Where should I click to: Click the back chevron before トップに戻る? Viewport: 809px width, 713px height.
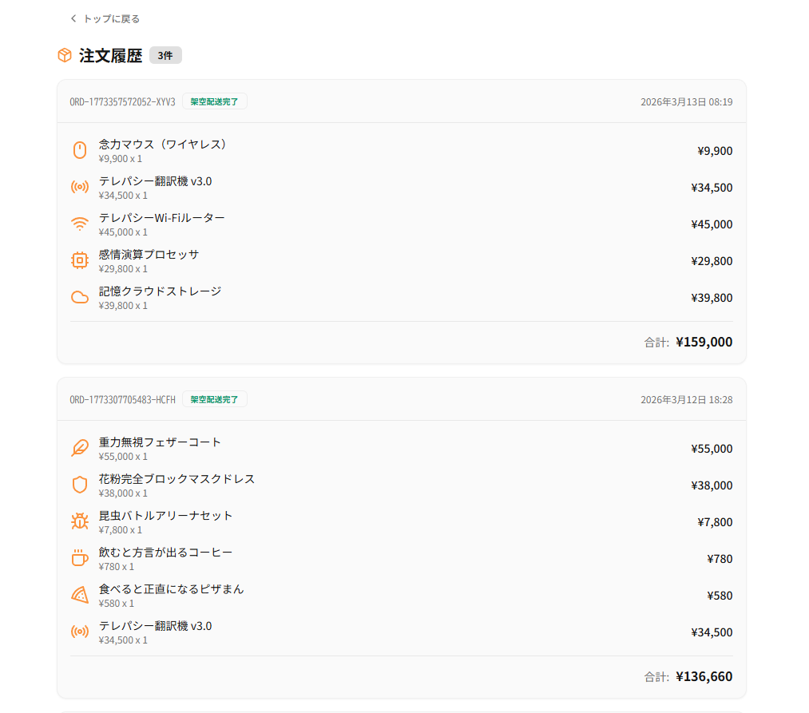click(73, 17)
